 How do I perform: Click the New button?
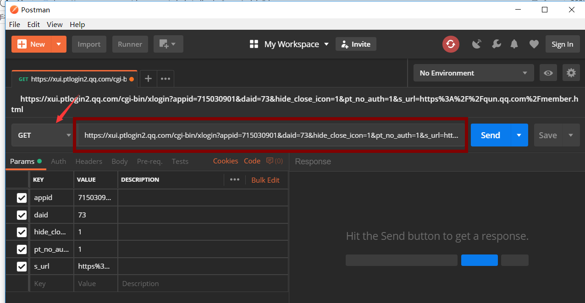[31, 44]
